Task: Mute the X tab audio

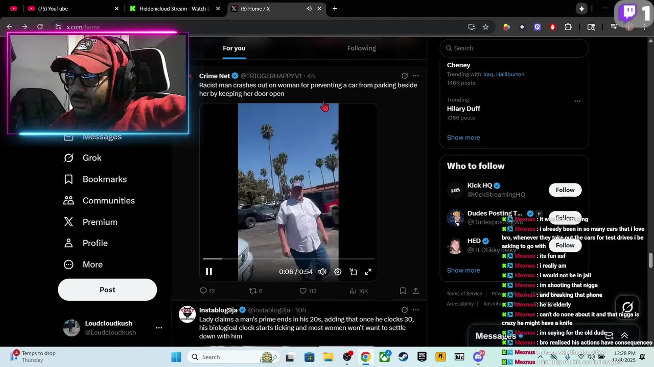Action: coord(309,9)
